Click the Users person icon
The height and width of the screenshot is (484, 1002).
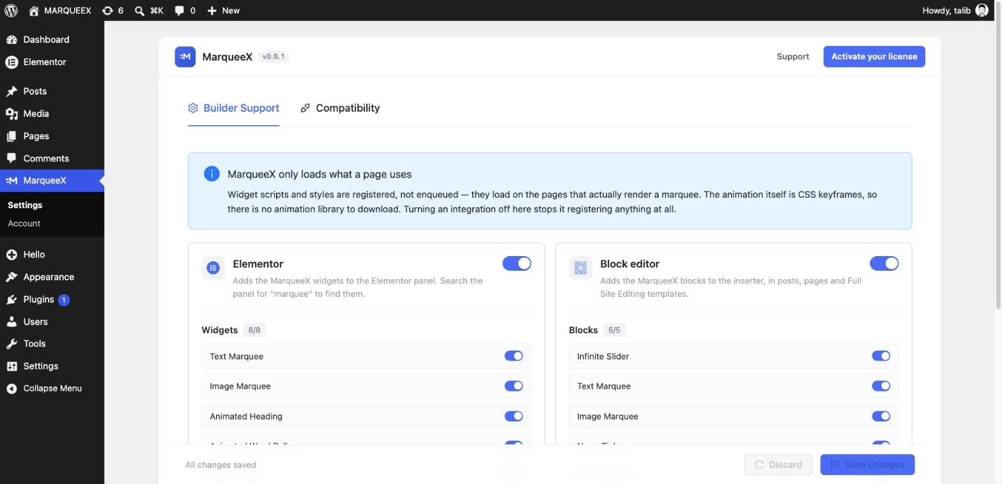pos(12,322)
